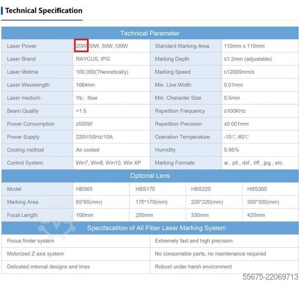
Task: Select the HBS65 lens model cell
Action: pyautogui.click(x=101, y=189)
